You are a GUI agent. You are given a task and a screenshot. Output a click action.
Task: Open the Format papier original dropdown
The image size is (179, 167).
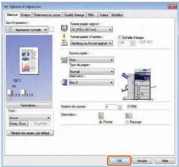click(x=91, y=30)
